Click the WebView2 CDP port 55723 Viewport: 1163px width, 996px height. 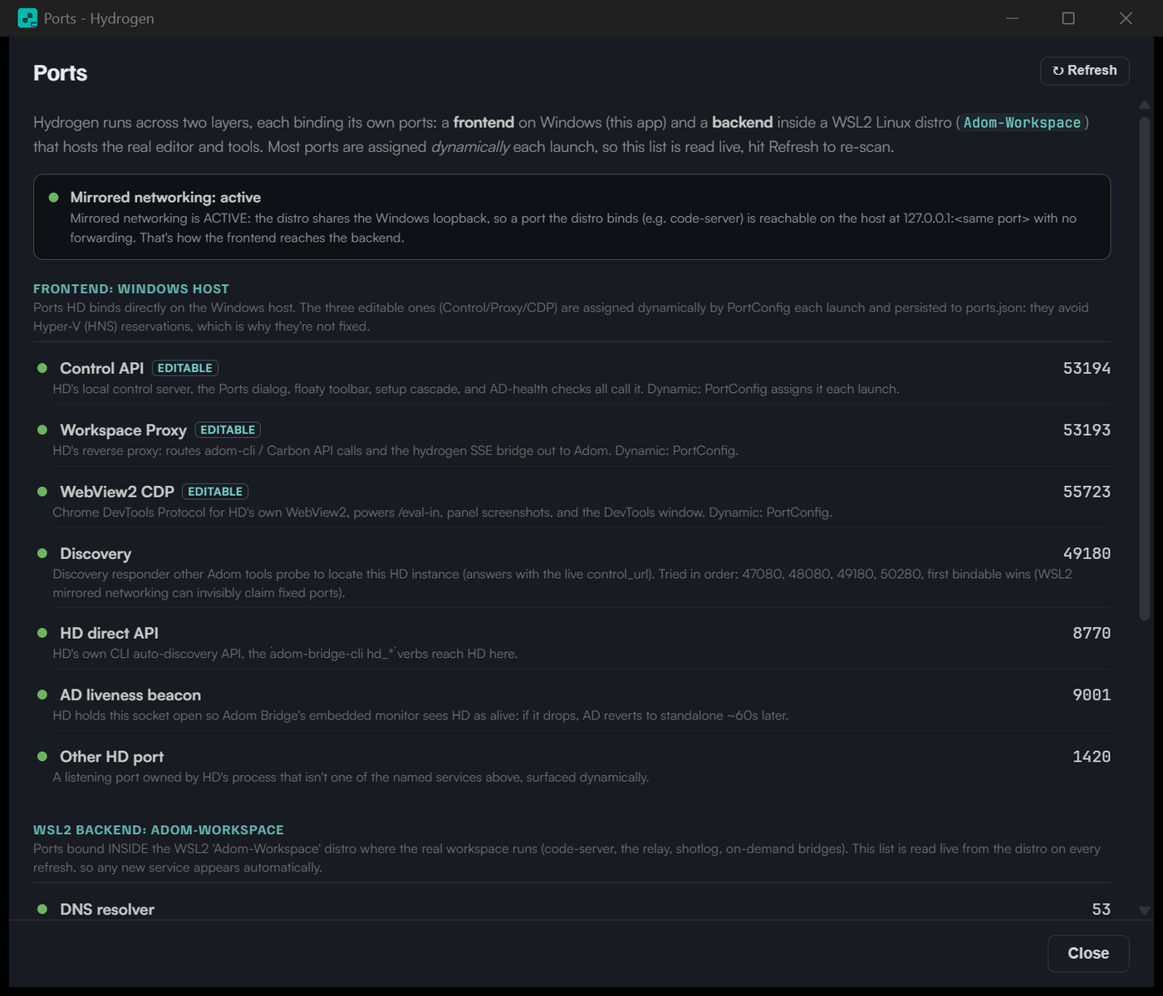pyautogui.click(x=1087, y=492)
